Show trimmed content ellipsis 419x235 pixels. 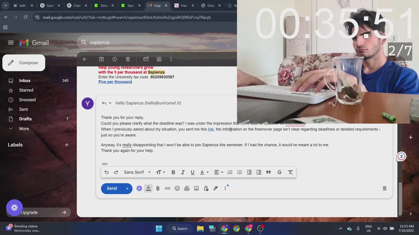click(105, 164)
